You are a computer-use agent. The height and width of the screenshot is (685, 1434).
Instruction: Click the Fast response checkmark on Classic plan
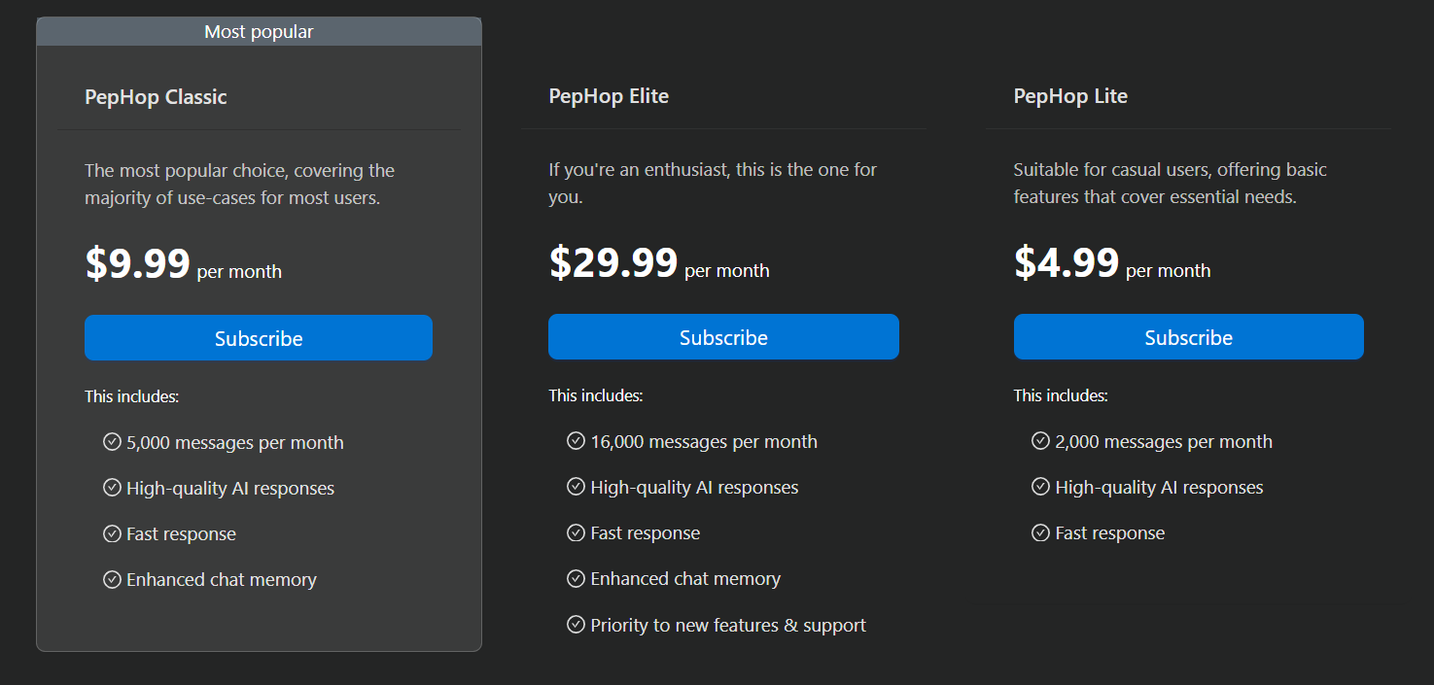[x=111, y=533]
